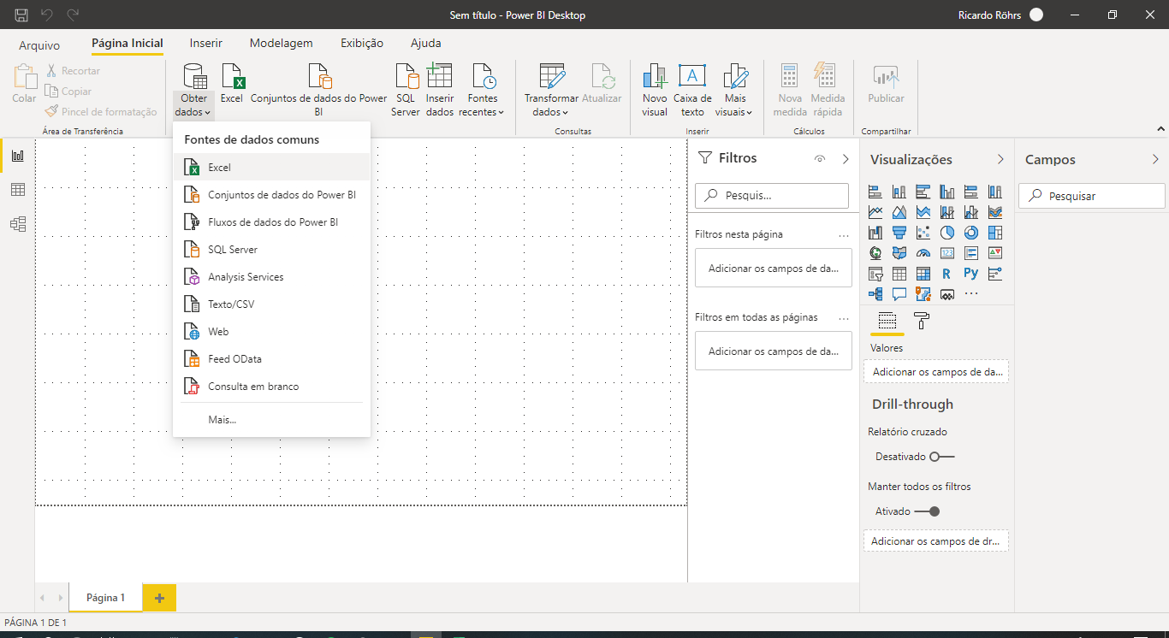
Task: Click the Caixa de texto icon
Action: tap(692, 77)
